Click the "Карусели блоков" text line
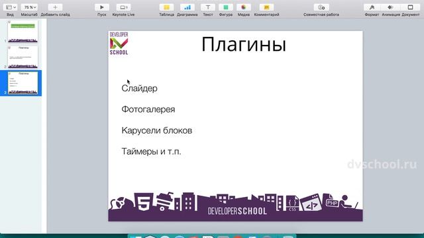This screenshot has width=424, height=238. click(x=157, y=131)
